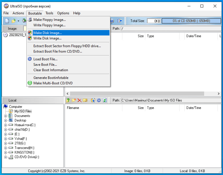Viewport: 223px width, 175px height.
Task: Click the Rename folder icon in local toolbar
Action: [85, 100]
